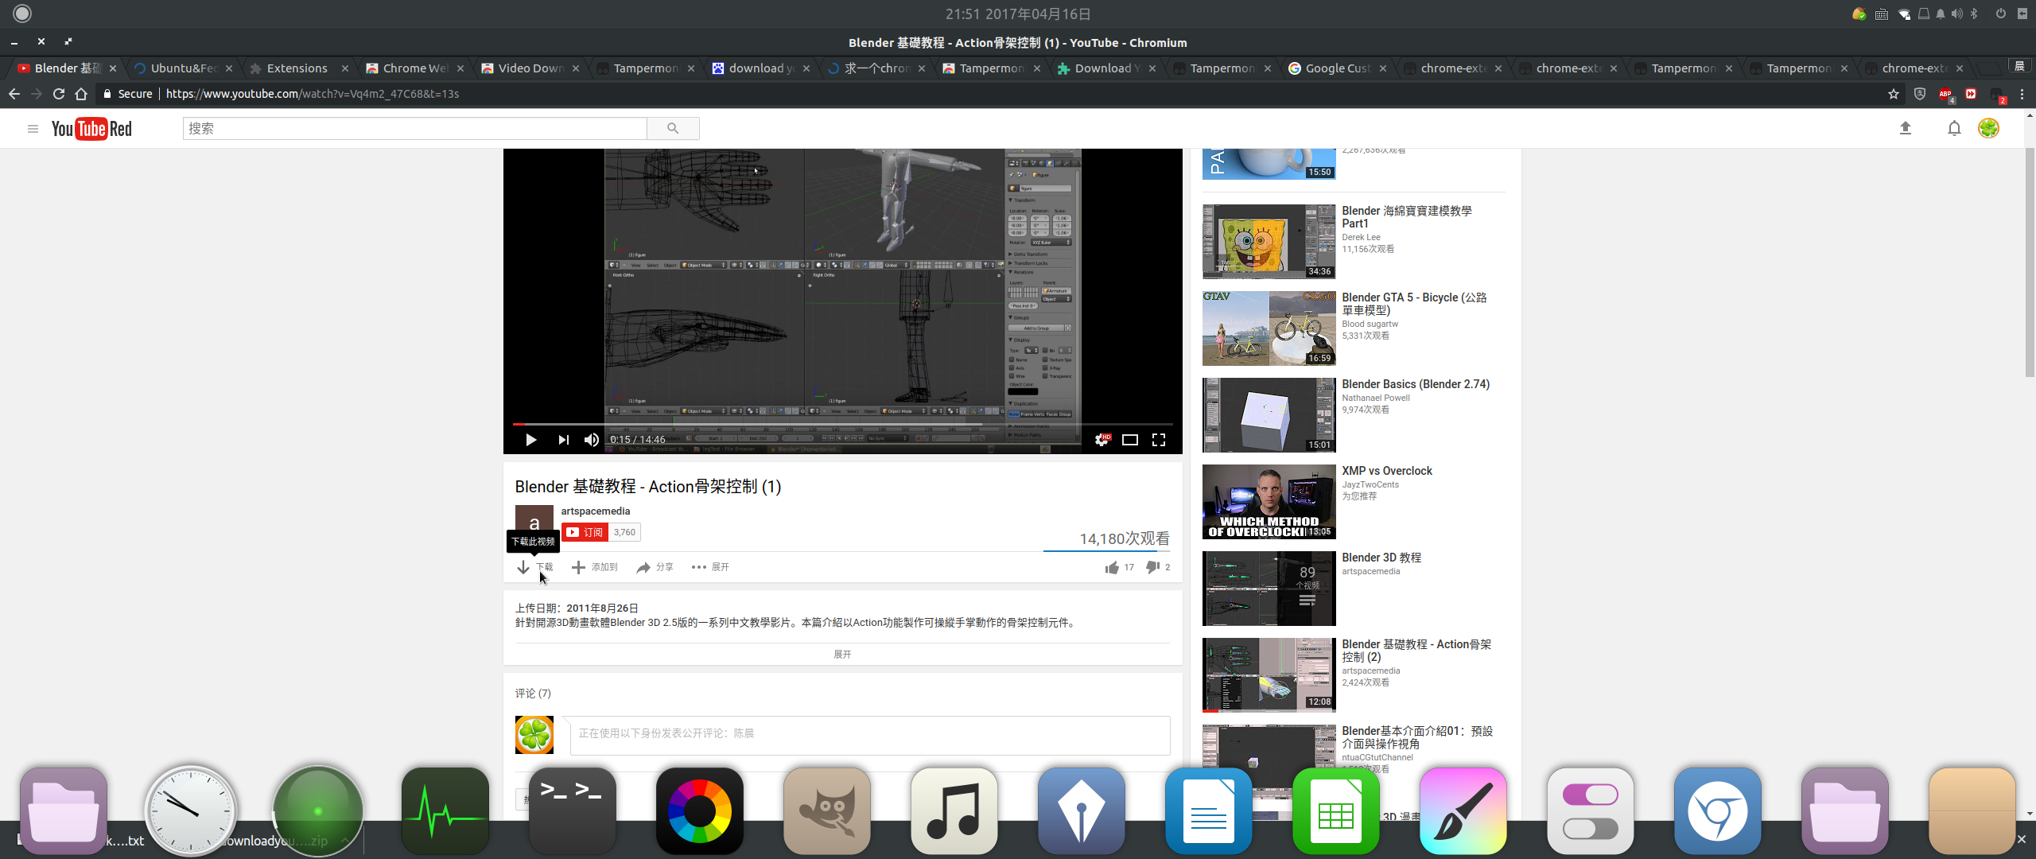Go to browser home page
2036x859 pixels.
tap(81, 94)
